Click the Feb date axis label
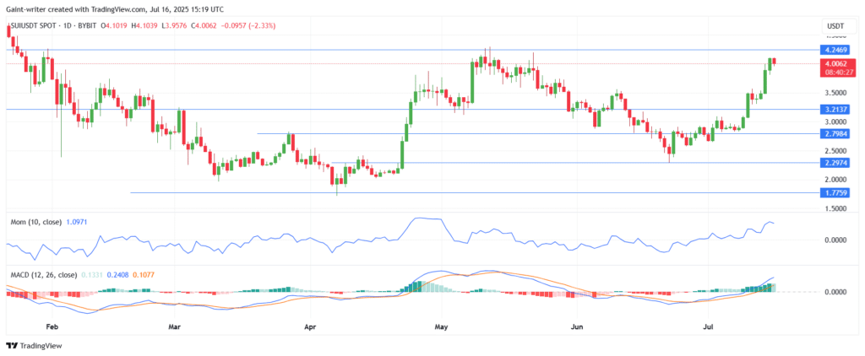 (52, 326)
